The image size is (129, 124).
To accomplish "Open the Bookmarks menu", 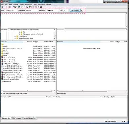I will (29, 4).
